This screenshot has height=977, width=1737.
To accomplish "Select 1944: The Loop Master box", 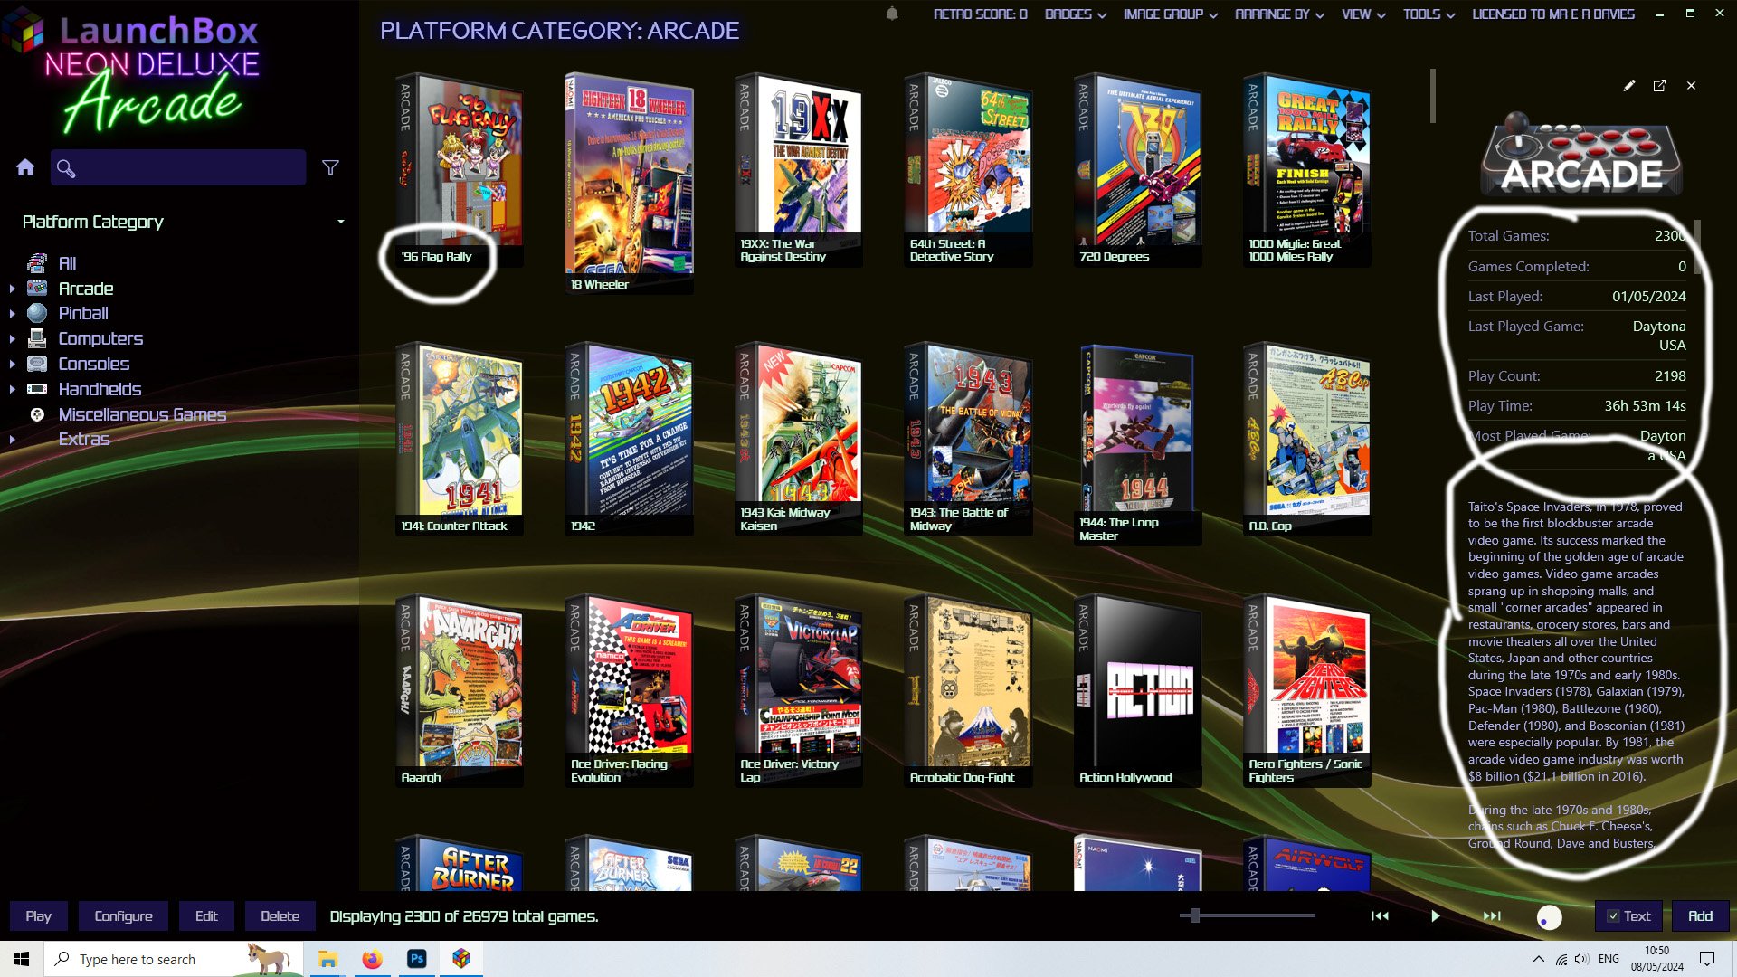I will [x=1138, y=443].
